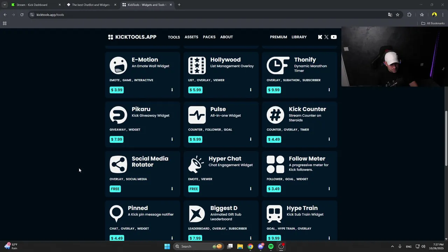The width and height of the screenshot is (448, 252).
Task: Show info for the Hollywood card
Action: 251,90
